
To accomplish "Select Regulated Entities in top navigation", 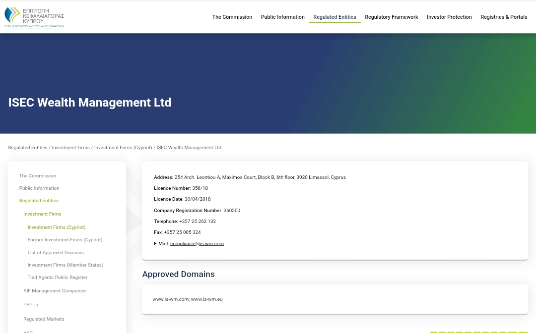I will (x=335, y=17).
